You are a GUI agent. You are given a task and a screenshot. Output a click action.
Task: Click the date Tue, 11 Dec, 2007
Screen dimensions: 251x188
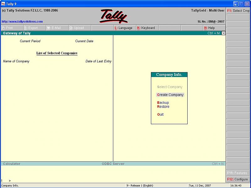(x=200, y=185)
